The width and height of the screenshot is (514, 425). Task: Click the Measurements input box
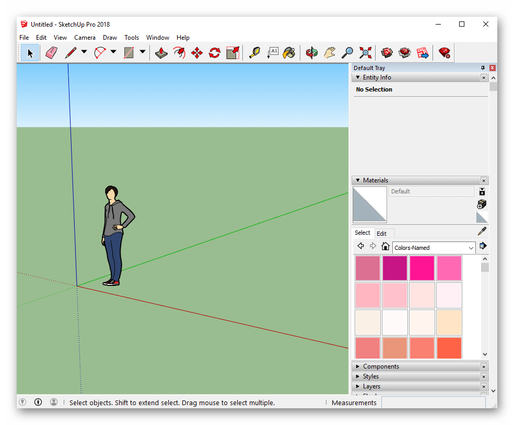(x=434, y=403)
